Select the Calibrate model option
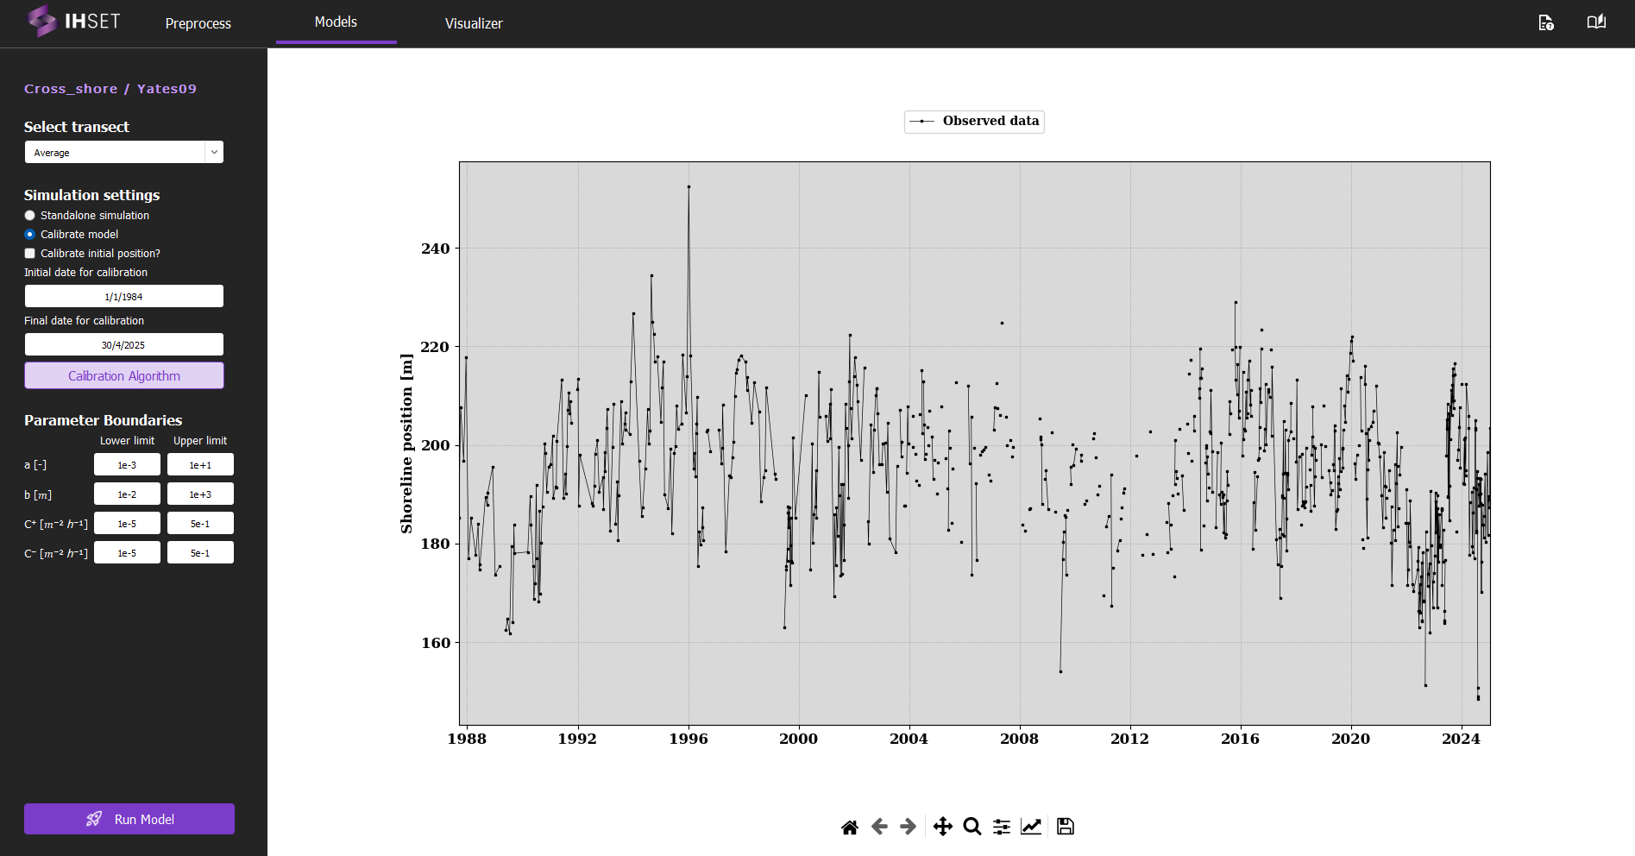Screen dimensions: 1635x856 (x=29, y=234)
